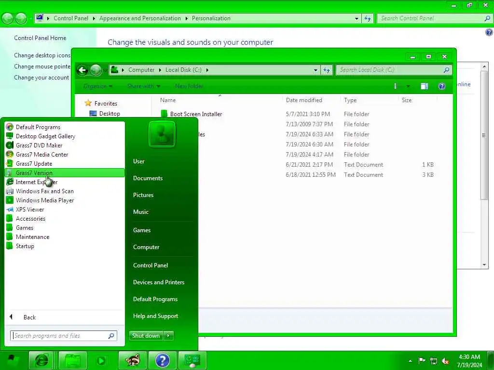Click the user account picture in the Start menu
Image resolution: width=494 pixels, height=370 pixels.
point(162,134)
